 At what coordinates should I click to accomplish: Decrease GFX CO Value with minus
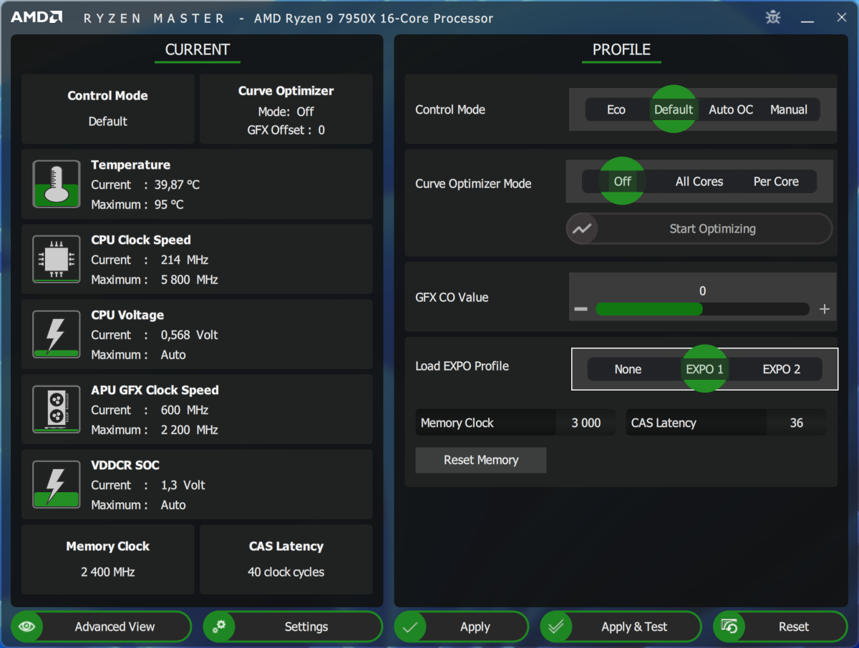[581, 309]
